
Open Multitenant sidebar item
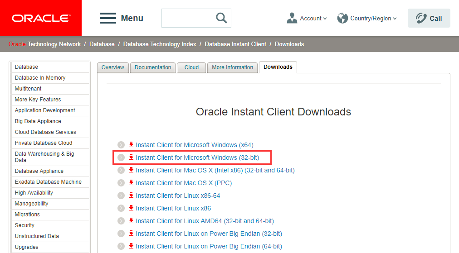(50, 89)
